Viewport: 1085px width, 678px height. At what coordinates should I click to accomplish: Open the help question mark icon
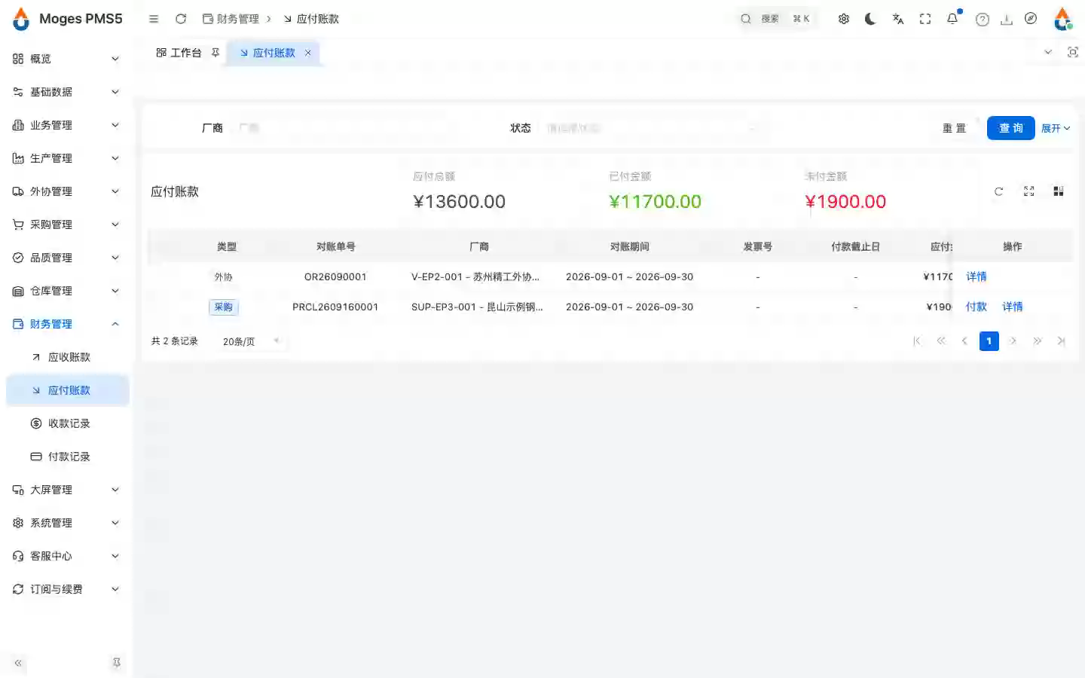[983, 19]
